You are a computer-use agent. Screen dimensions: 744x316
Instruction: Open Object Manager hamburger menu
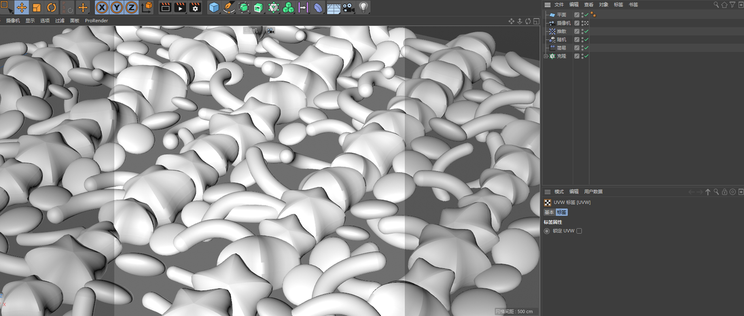click(548, 5)
